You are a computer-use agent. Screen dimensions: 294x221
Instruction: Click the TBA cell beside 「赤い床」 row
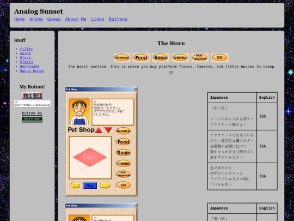tap(267, 116)
